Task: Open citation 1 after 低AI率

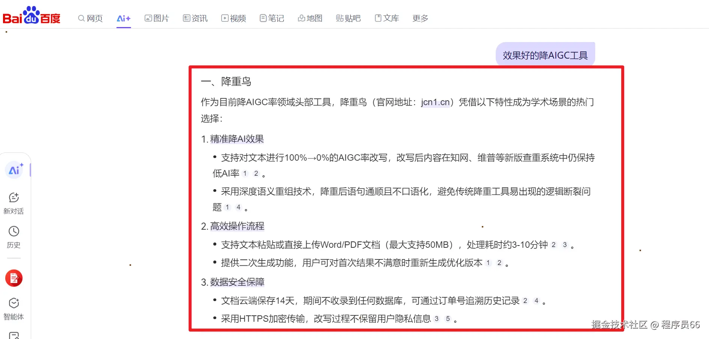Action: 245,173
